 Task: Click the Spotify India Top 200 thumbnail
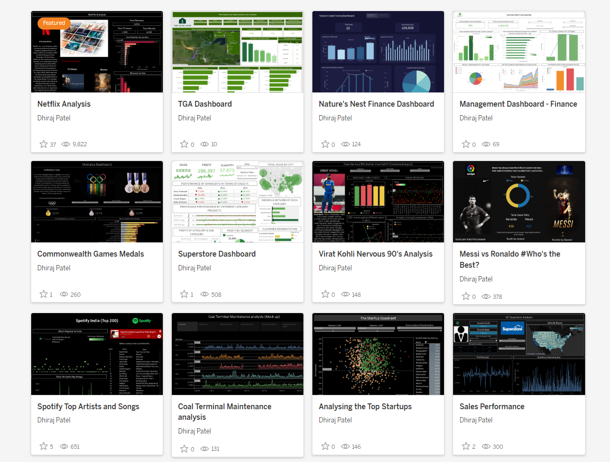97,354
